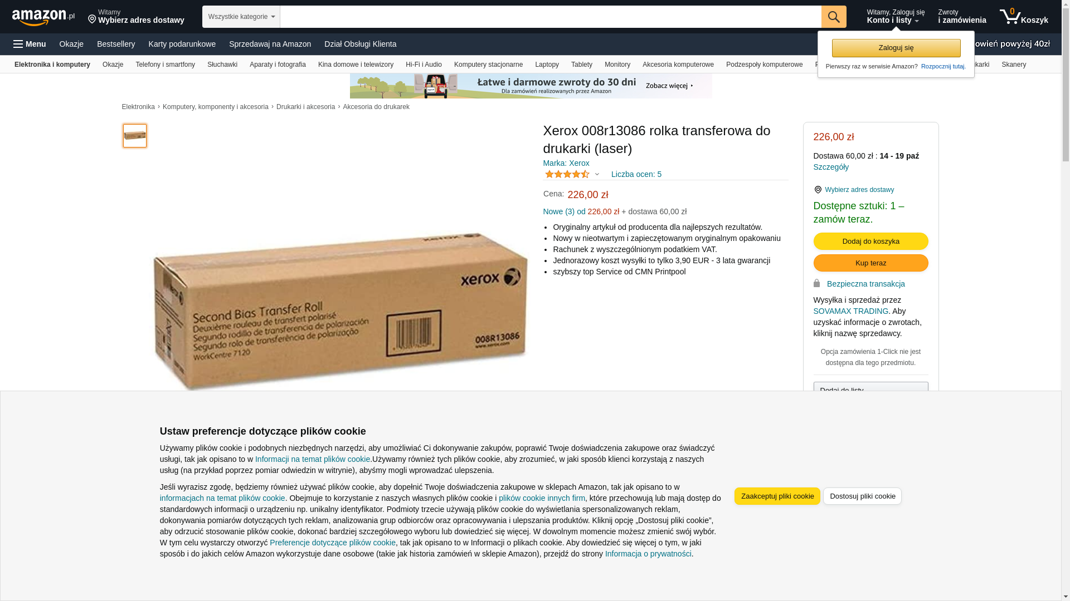The image size is (1070, 601).
Task: Click the padlock secure transaction icon
Action: 816,283
